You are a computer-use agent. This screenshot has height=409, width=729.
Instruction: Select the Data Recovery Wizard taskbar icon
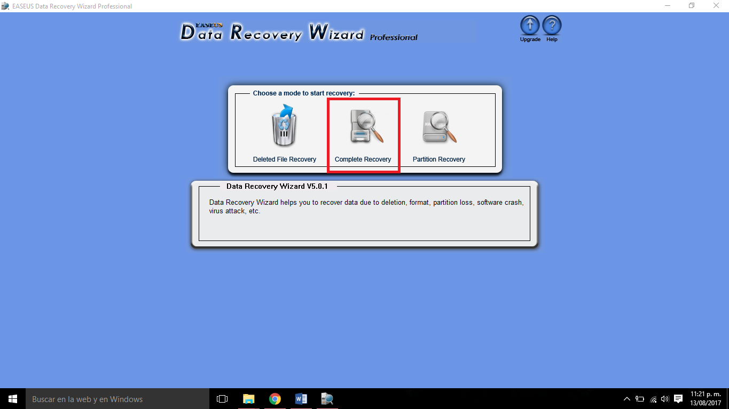(327, 399)
